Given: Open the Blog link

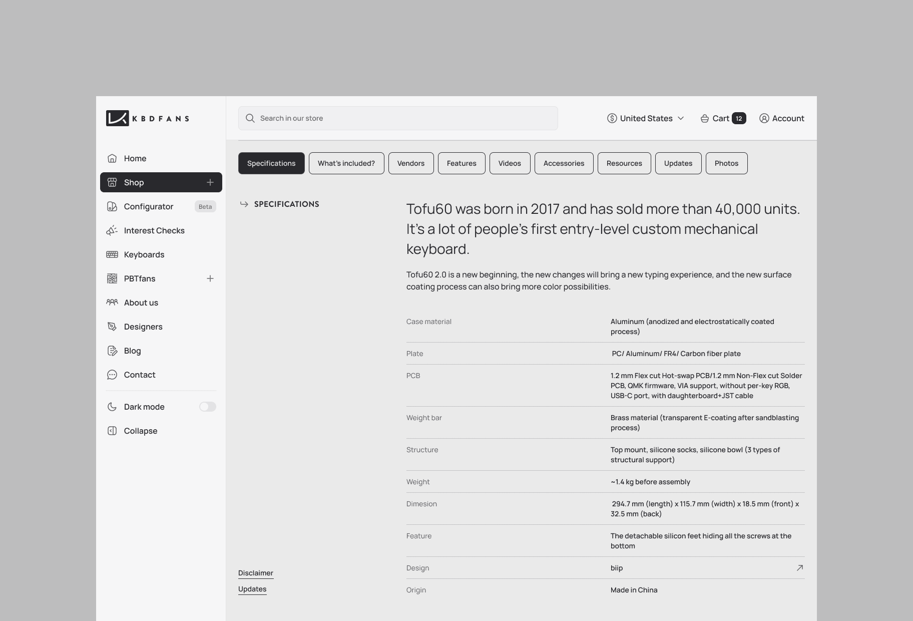Looking at the screenshot, I should (x=161, y=351).
